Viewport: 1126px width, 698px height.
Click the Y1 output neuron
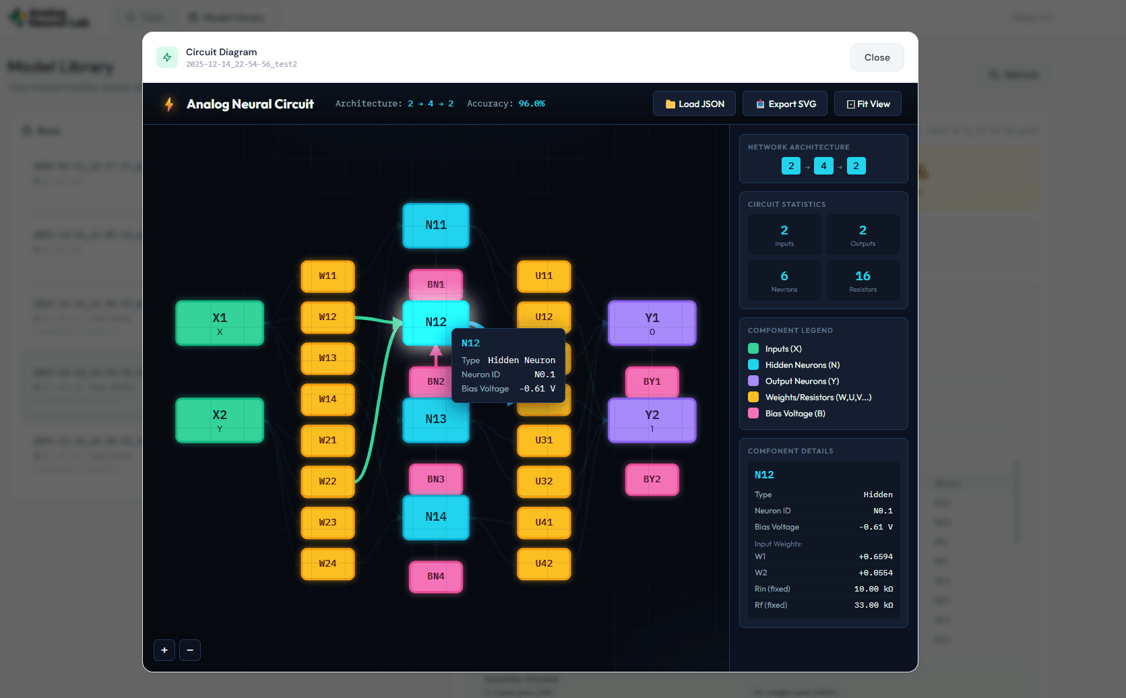pyautogui.click(x=652, y=323)
